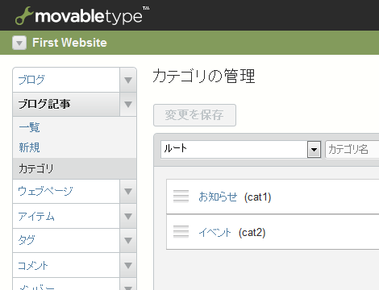Viewport: 379px width, 290px height.
Task: Expand the タグ menu arrow
Action: tap(128, 240)
